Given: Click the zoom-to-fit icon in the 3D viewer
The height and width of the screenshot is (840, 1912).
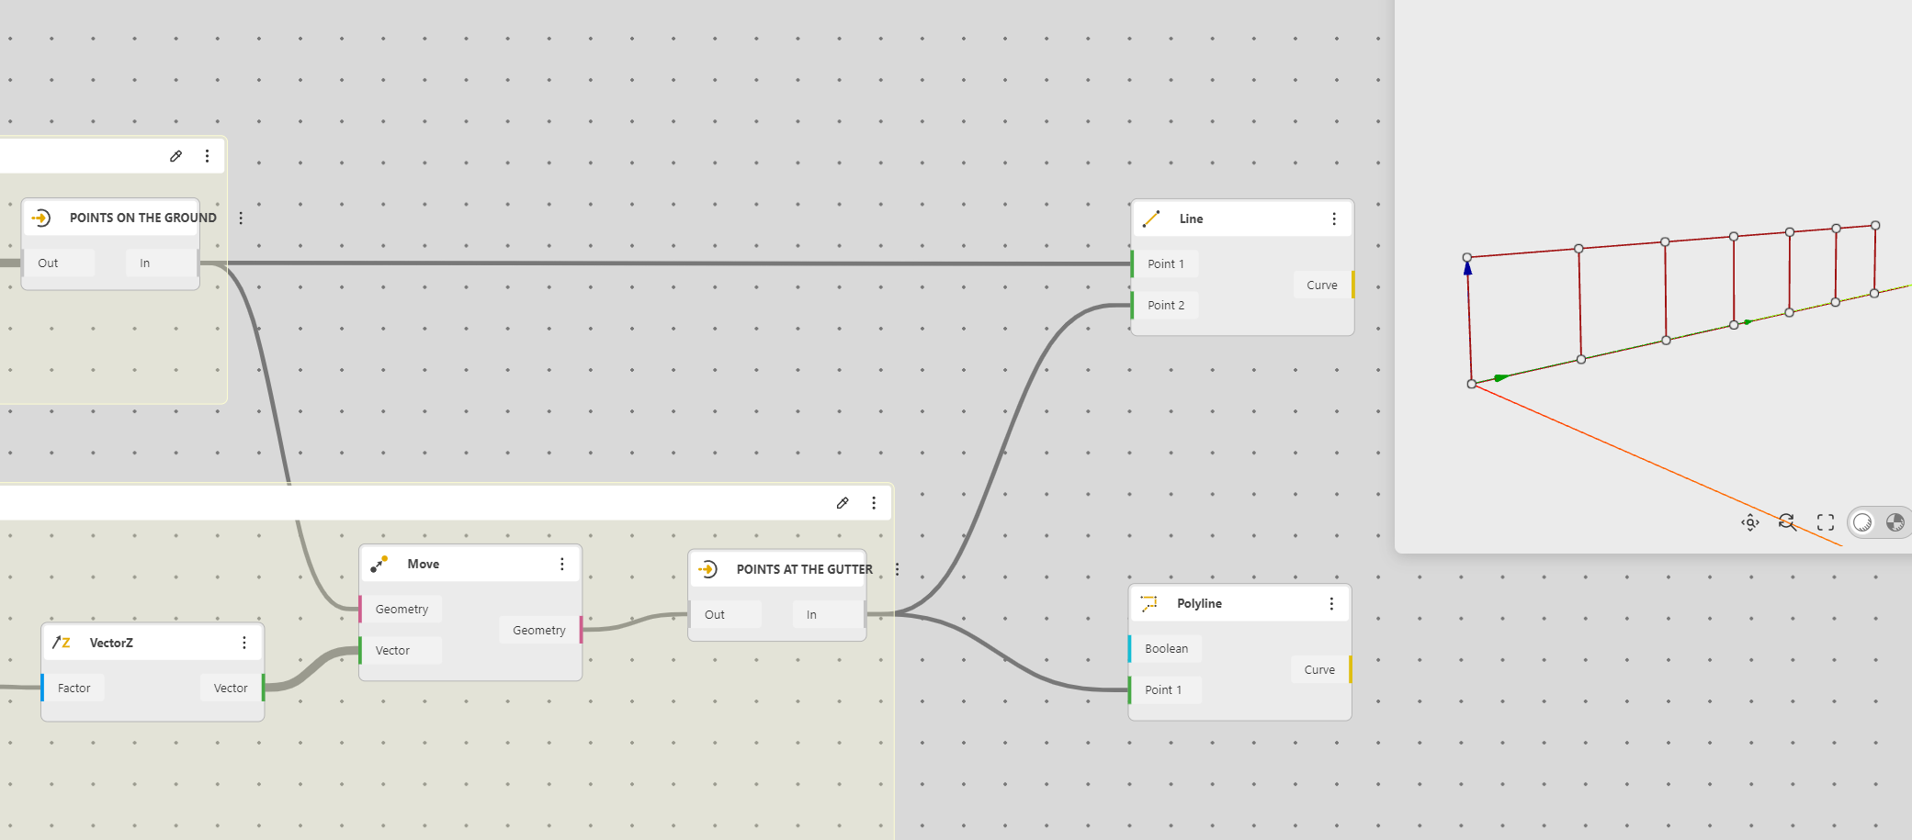Looking at the screenshot, I should click(x=1750, y=522).
